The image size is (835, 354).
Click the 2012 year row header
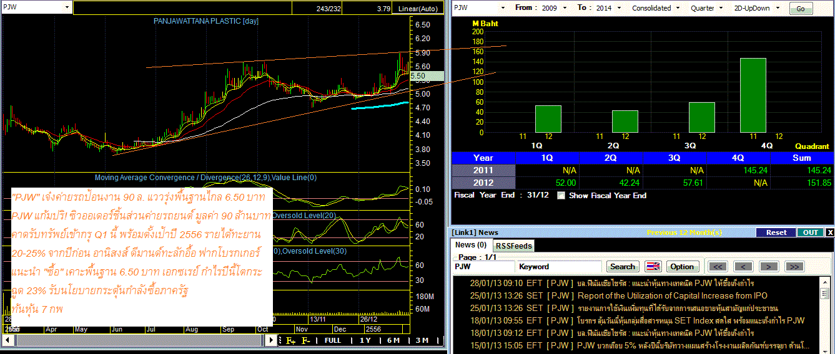click(483, 183)
